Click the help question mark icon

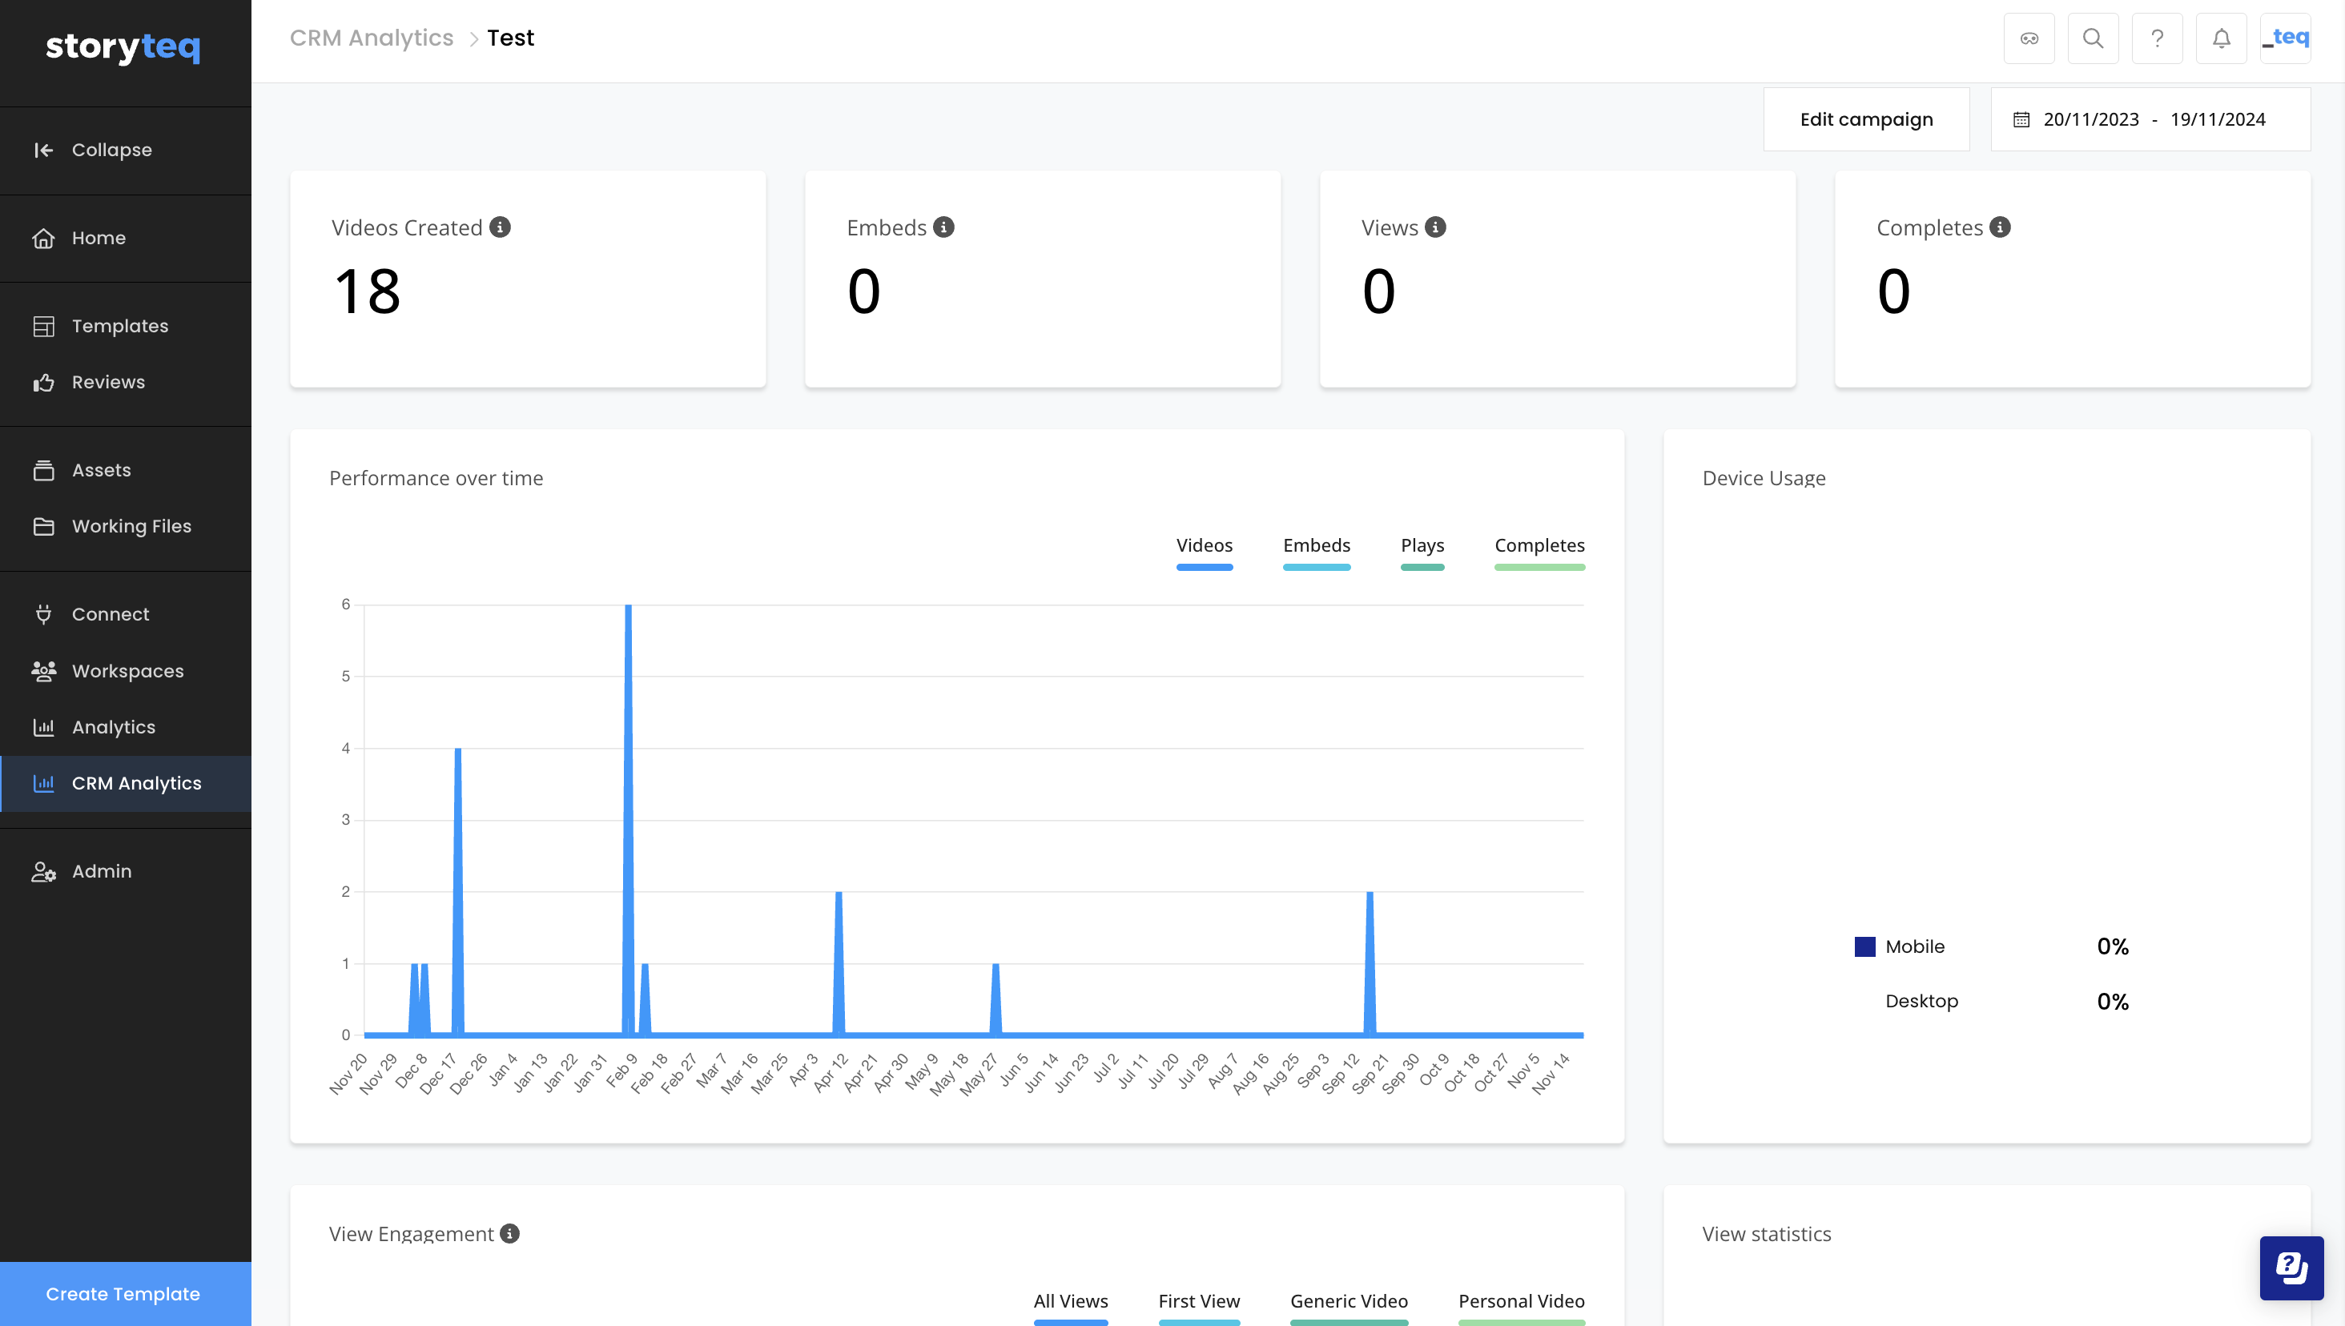coord(2157,37)
